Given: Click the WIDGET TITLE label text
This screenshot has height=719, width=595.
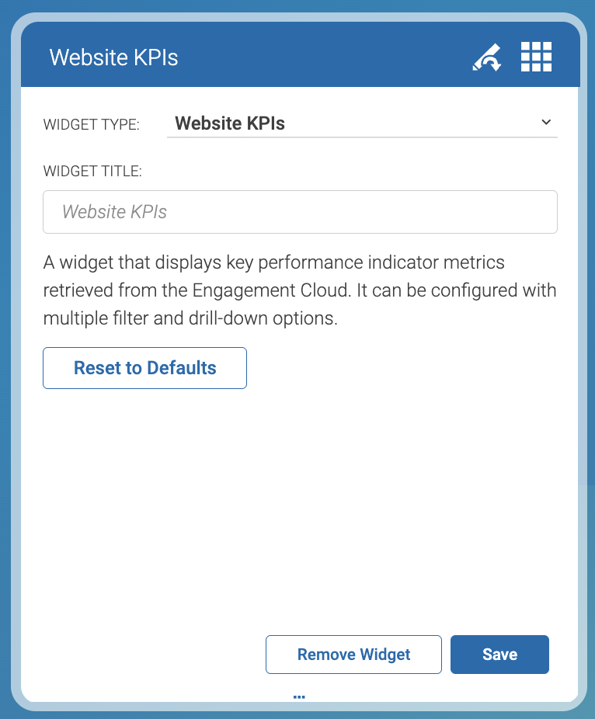Looking at the screenshot, I should point(92,171).
